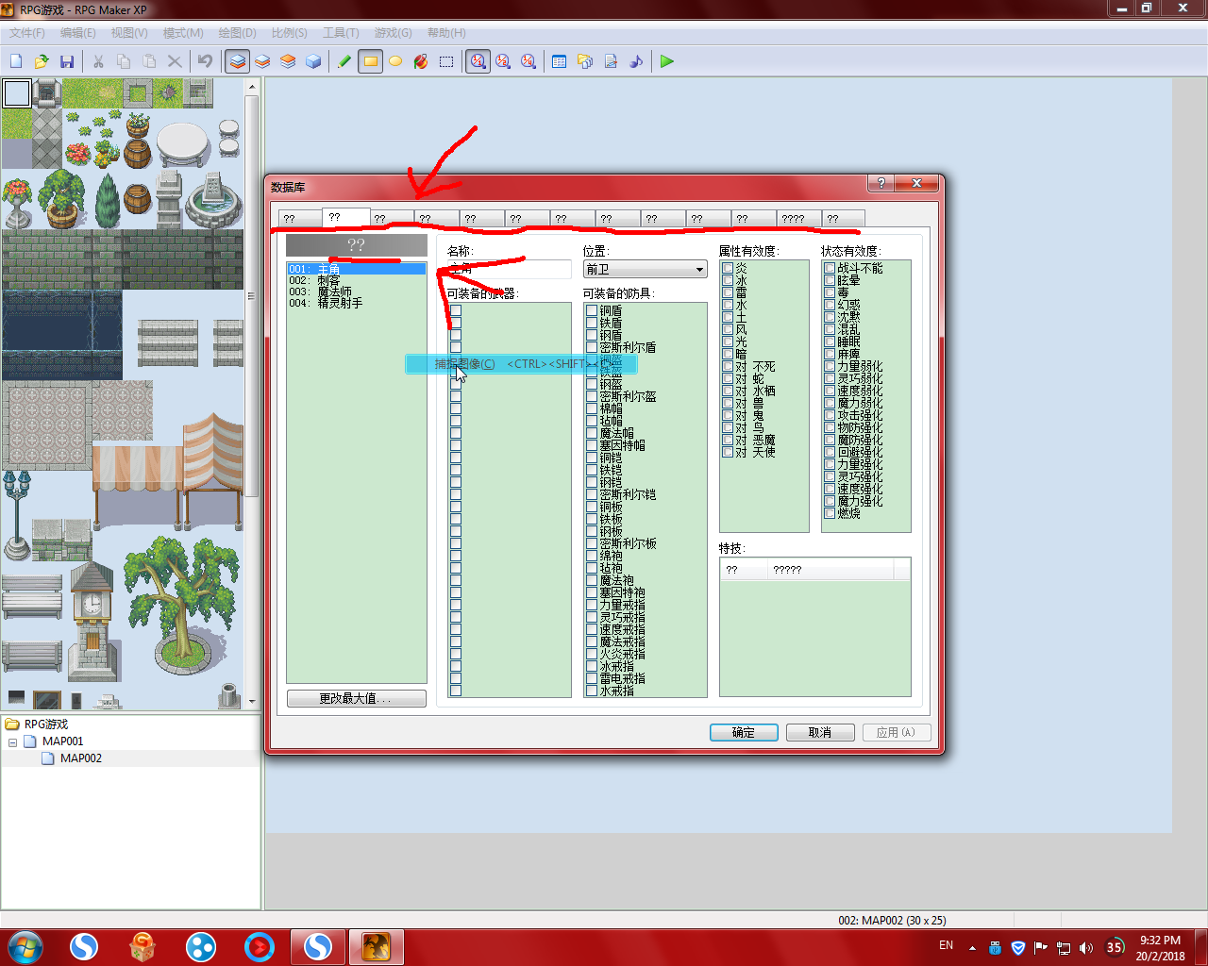Select the Ellipse drawing tool
Image resolution: width=1208 pixels, height=966 pixels.
[395, 61]
